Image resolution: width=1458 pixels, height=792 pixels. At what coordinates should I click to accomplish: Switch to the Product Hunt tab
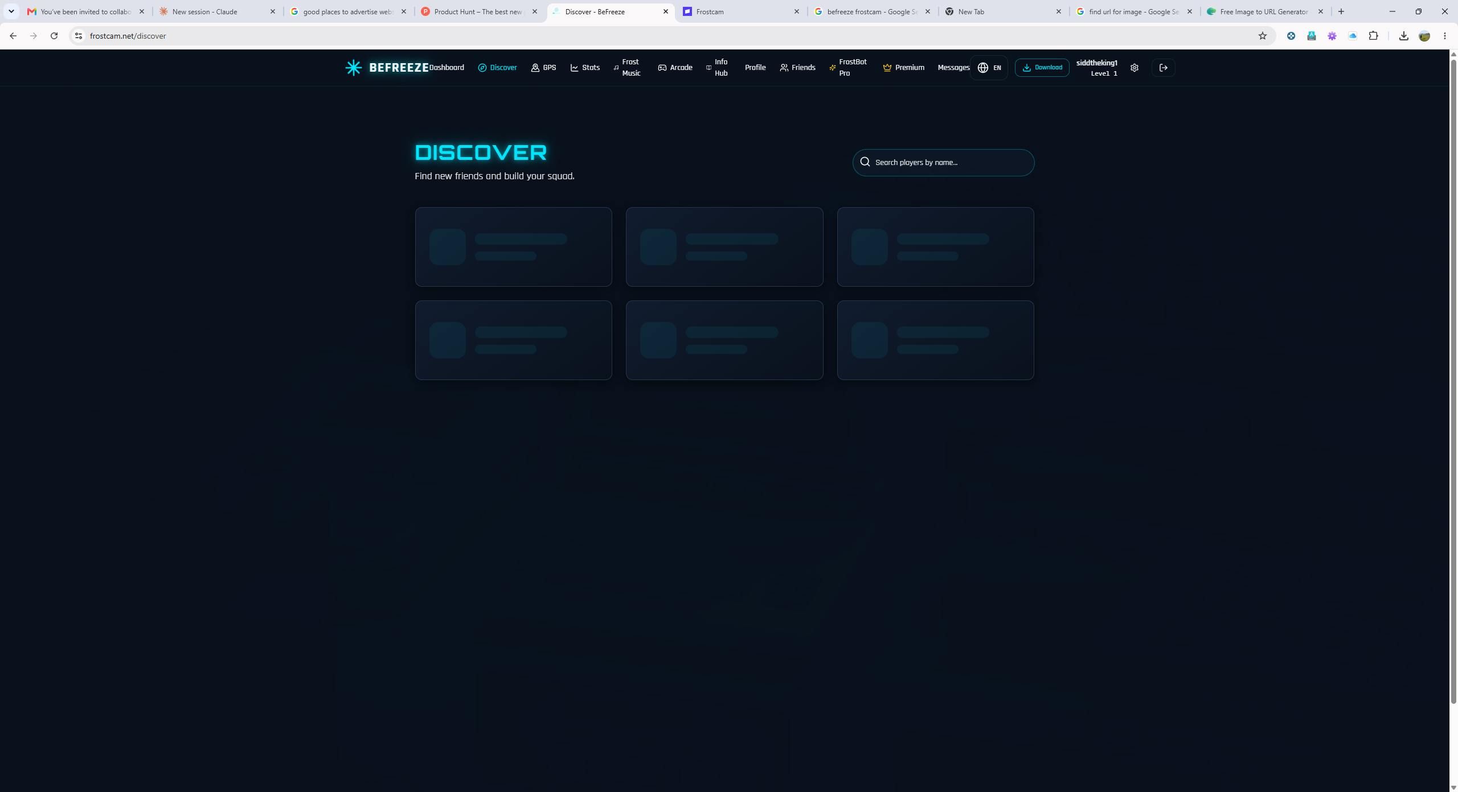[x=480, y=11]
